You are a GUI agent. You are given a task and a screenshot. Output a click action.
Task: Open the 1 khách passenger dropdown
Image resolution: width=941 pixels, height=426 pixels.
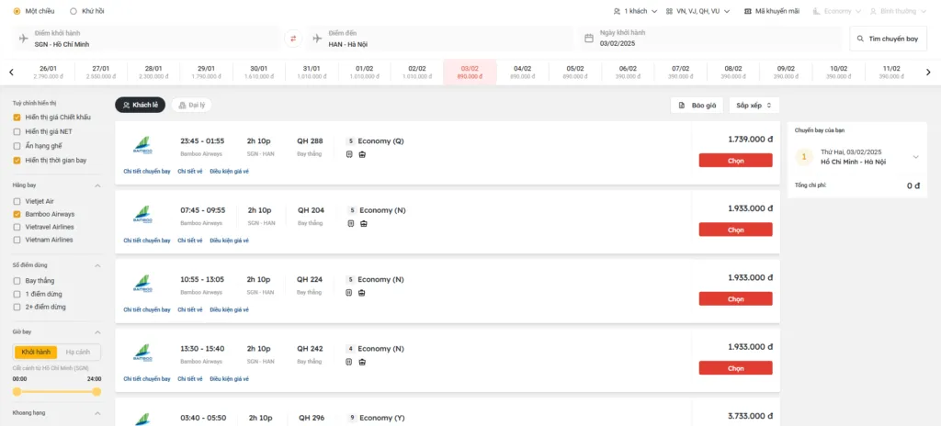[635, 11]
